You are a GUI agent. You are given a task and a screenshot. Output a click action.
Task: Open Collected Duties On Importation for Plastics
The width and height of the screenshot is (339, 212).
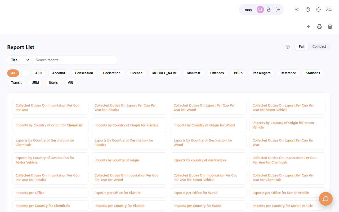pyautogui.click(x=50, y=177)
